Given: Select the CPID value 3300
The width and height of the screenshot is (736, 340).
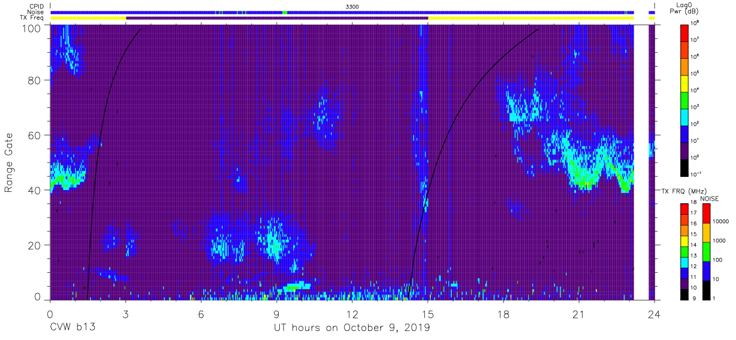Looking at the screenshot, I should click(x=352, y=7).
